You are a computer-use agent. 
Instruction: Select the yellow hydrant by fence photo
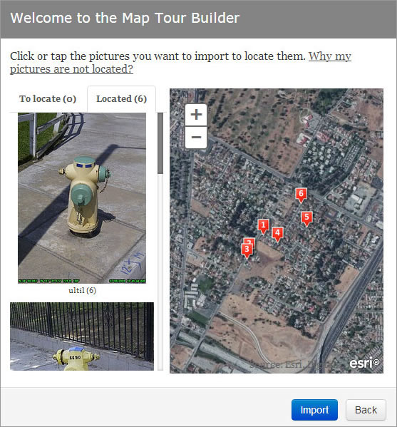[x=82, y=336]
